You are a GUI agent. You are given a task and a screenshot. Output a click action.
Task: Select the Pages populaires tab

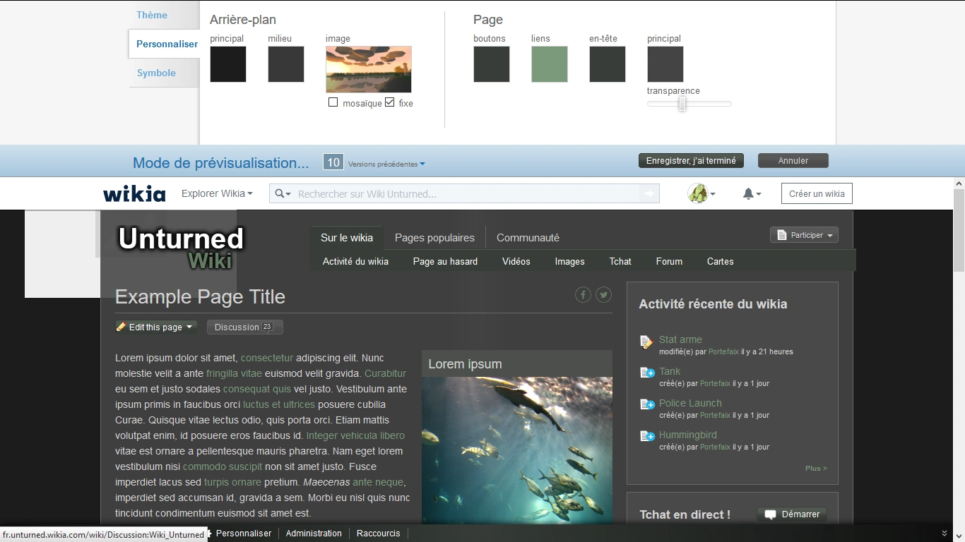coord(434,238)
